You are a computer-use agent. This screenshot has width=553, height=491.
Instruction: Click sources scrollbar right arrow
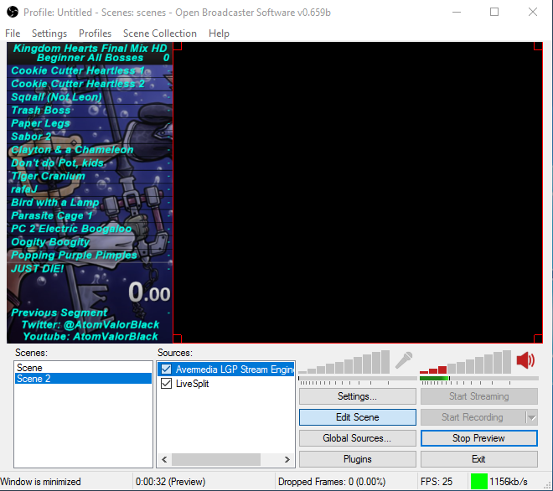[287, 459]
